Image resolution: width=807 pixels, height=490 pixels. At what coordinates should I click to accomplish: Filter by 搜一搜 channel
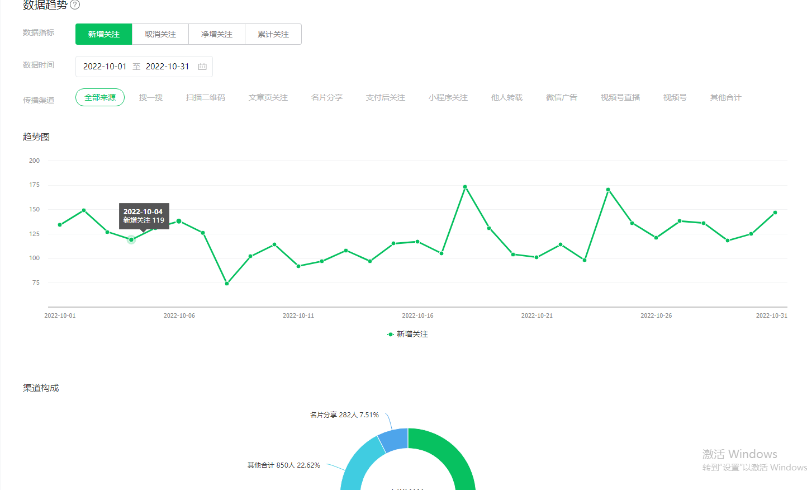click(x=151, y=97)
